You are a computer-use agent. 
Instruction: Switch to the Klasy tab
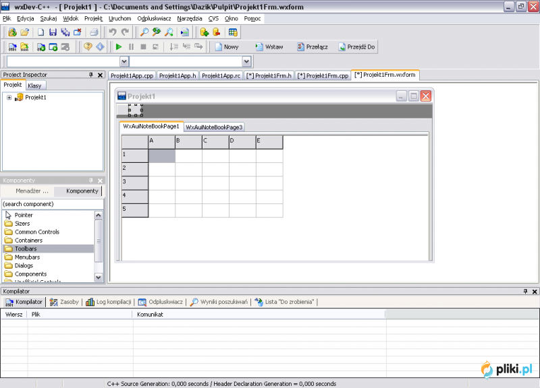pos(34,86)
